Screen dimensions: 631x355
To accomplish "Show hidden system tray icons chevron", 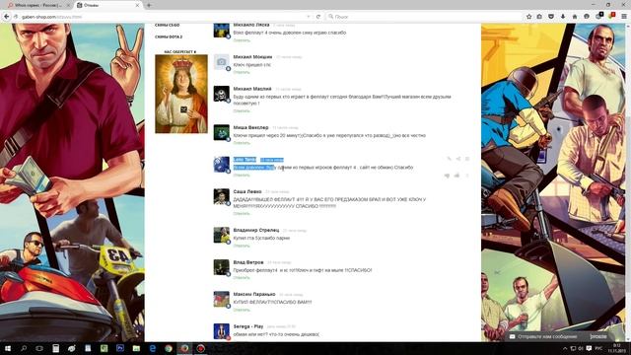I will point(565,348).
